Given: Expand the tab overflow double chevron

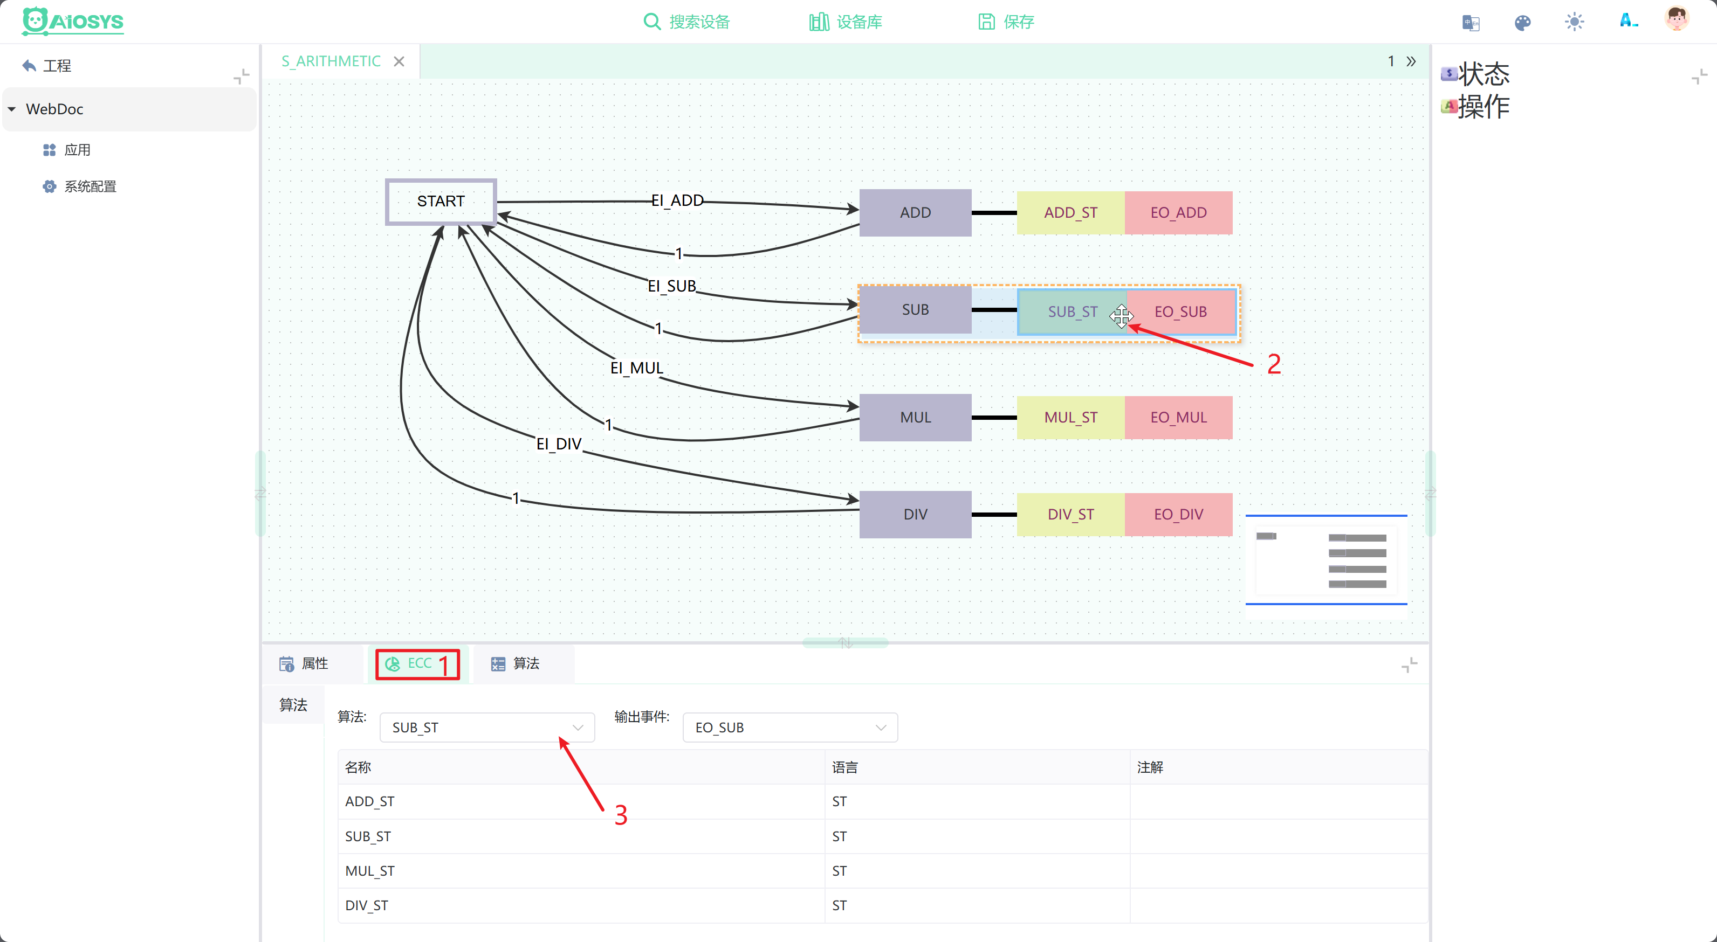Looking at the screenshot, I should coord(1411,61).
